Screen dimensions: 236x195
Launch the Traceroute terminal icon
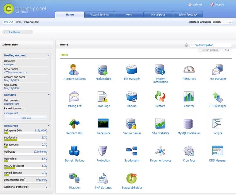(x=103, y=123)
